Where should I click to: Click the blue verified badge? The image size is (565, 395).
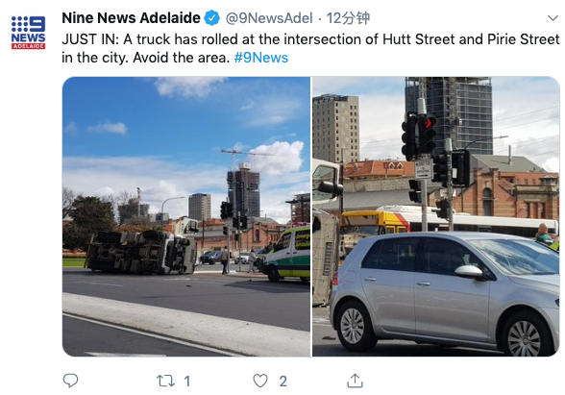211,17
